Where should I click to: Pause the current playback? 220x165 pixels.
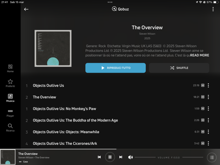pyautogui.click(x=110, y=157)
